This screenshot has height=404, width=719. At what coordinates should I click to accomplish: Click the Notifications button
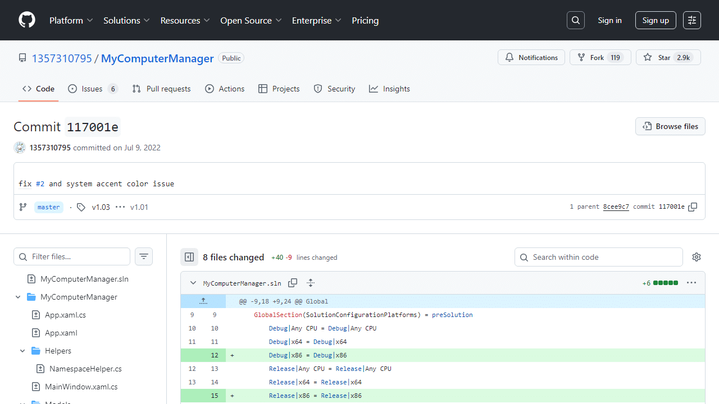tap(531, 57)
